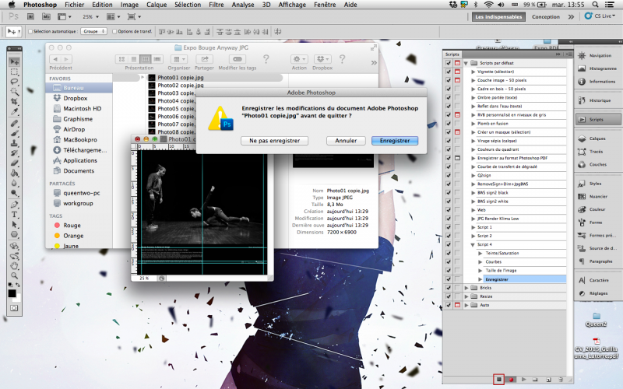Image resolution: width=623 pixels, height=389 pixels.
Task: Start recording in the Scripts panel
Action: 512,380
